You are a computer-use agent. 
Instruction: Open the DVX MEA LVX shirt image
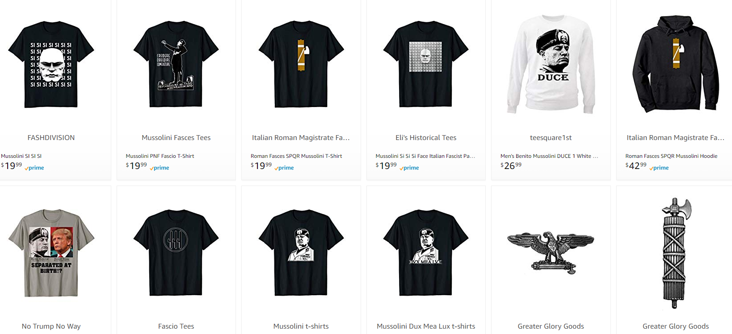(x=426, y=253)
